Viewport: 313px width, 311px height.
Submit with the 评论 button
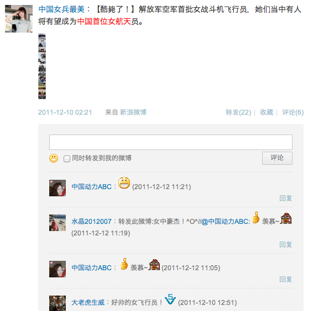277,158
